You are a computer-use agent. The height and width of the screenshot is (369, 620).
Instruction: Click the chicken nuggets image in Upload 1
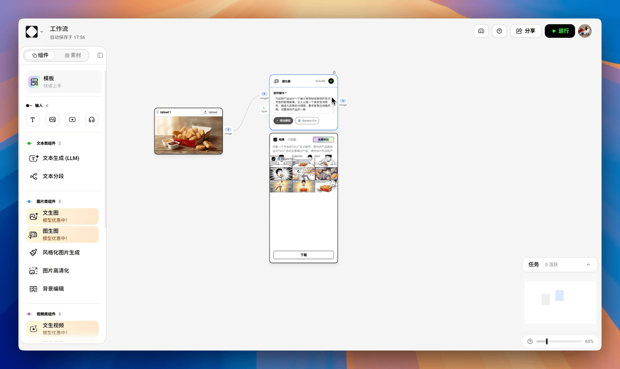pyautogui.click(x=188, y=135)
